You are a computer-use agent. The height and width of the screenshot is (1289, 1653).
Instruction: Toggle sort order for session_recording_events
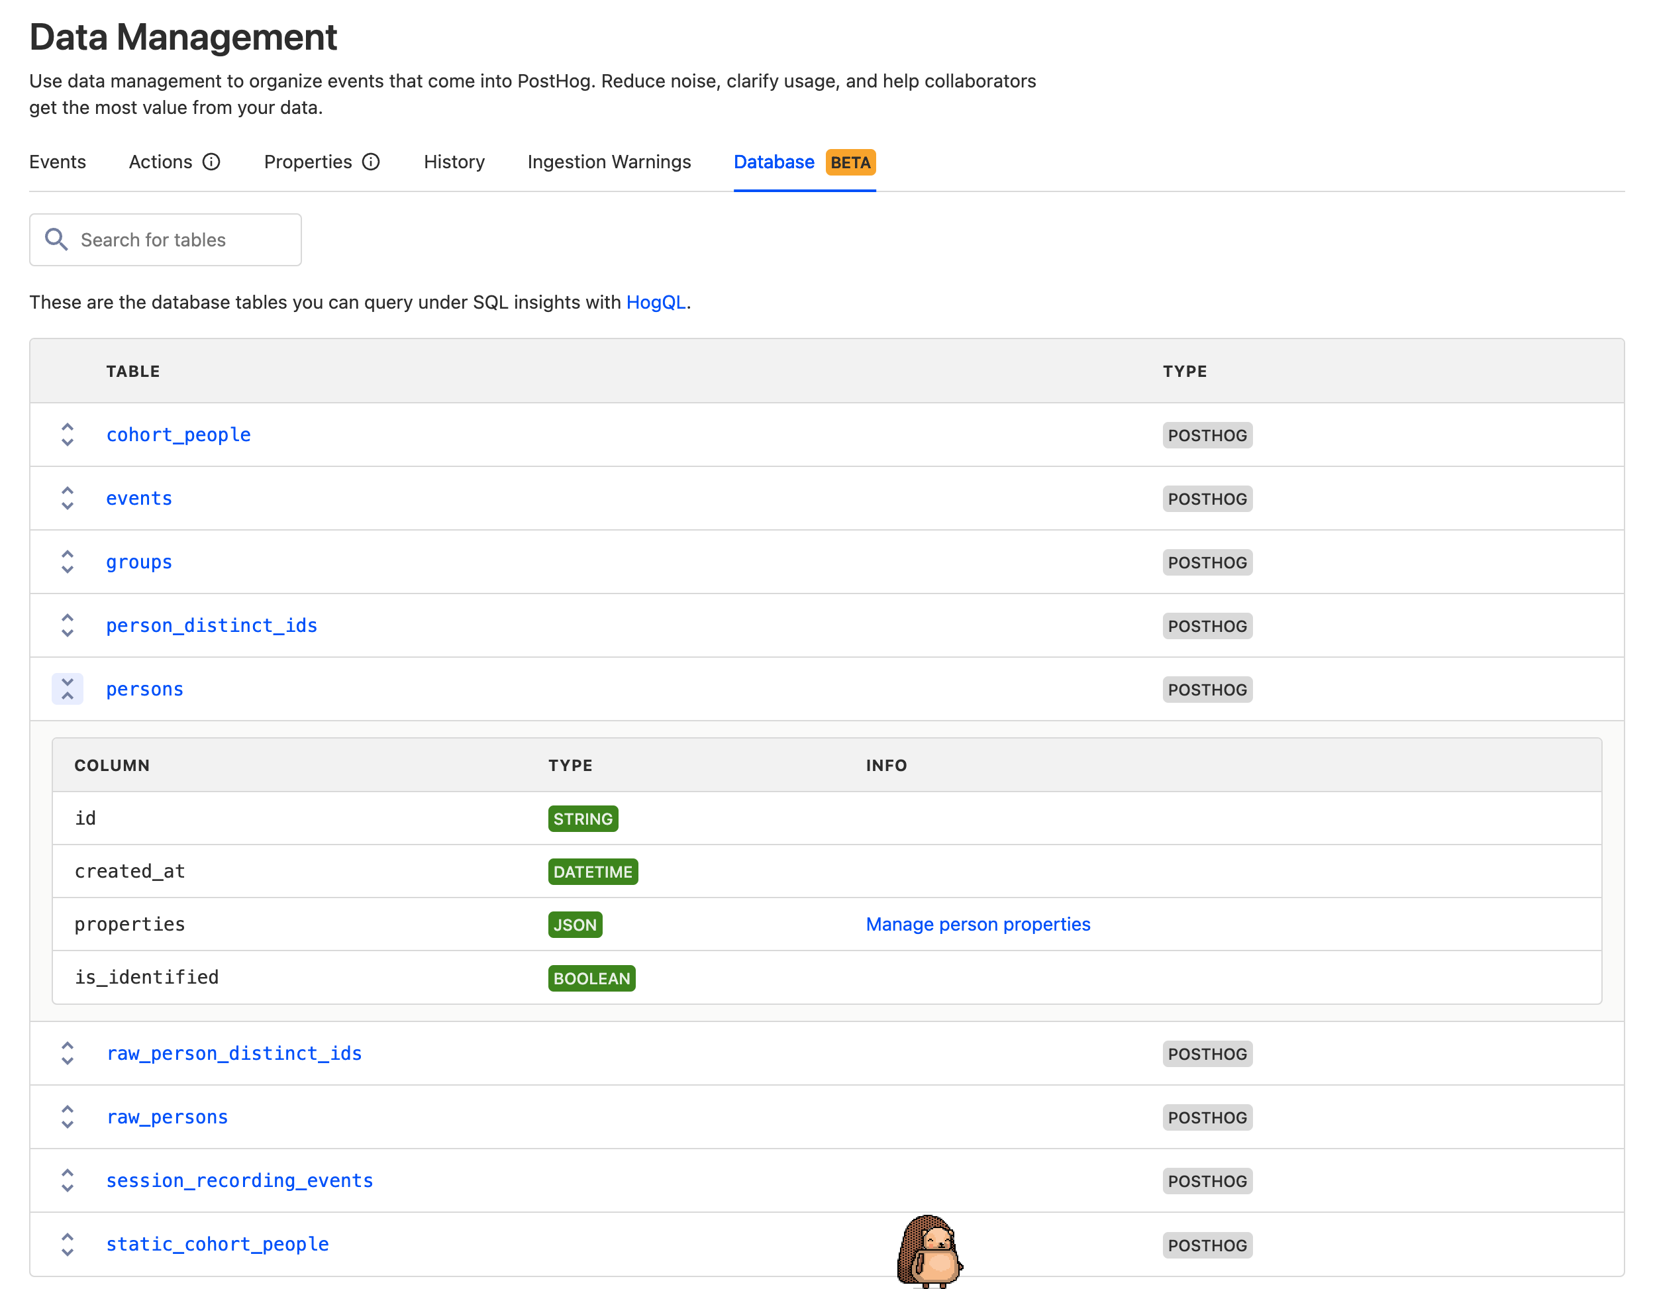click(x=67, y=1180)
